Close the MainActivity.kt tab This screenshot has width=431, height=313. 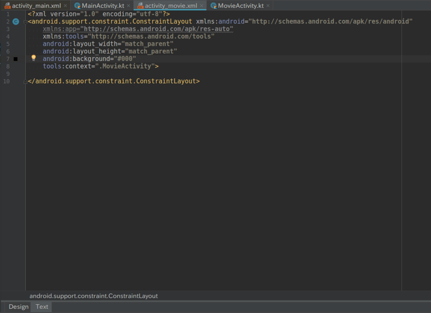click(x=128, y=5)
